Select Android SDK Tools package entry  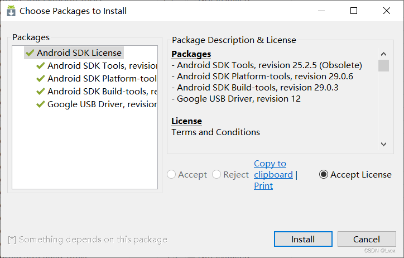[x=102, y=66]
